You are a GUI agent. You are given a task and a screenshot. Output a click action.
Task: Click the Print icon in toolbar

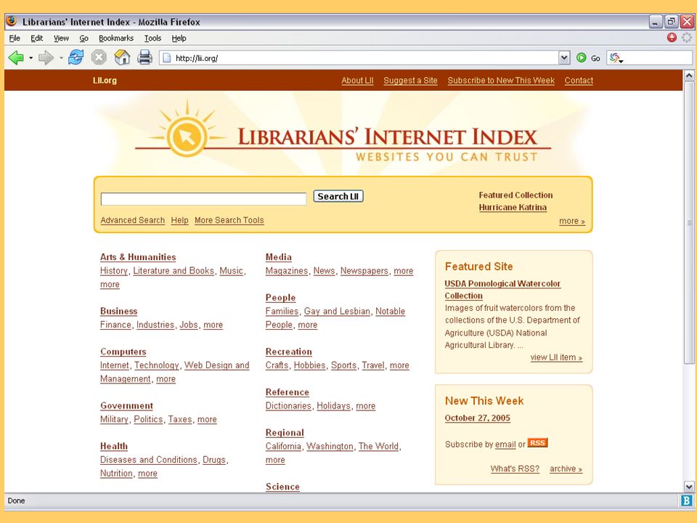point(144,57)
